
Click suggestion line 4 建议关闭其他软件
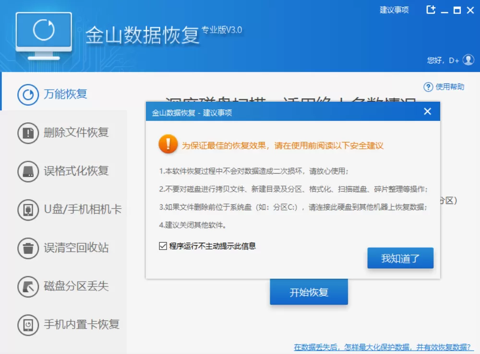(193, 225)
